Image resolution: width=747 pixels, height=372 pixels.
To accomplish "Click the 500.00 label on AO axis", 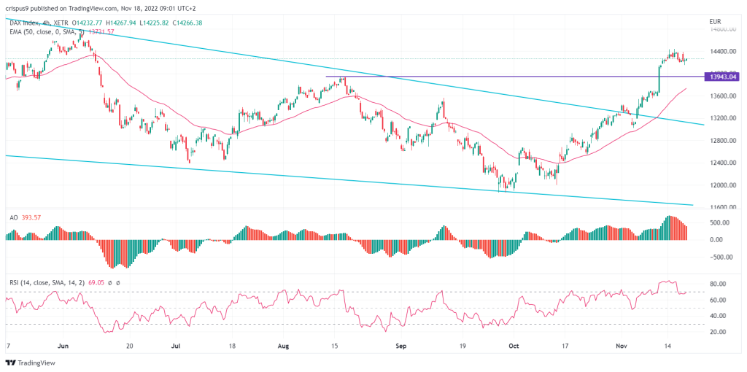I will [719, 222].
